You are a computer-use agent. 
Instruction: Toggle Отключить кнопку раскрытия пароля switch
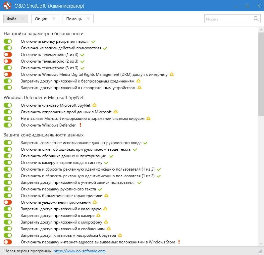[8, 41]
